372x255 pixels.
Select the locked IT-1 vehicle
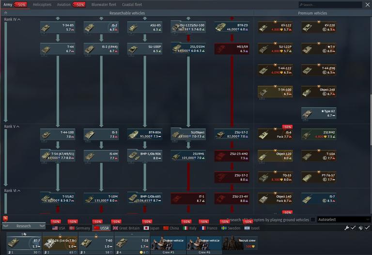[188, 198]
